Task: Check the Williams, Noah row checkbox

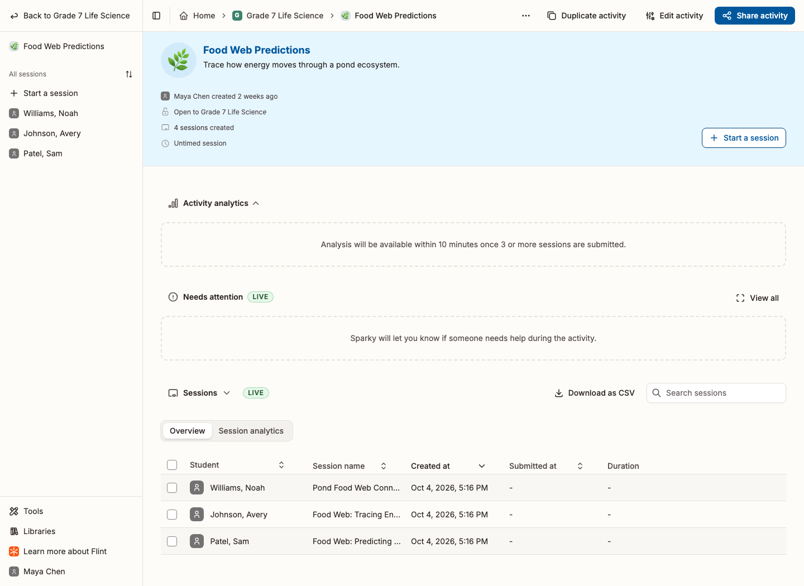Action: point(172,488)
